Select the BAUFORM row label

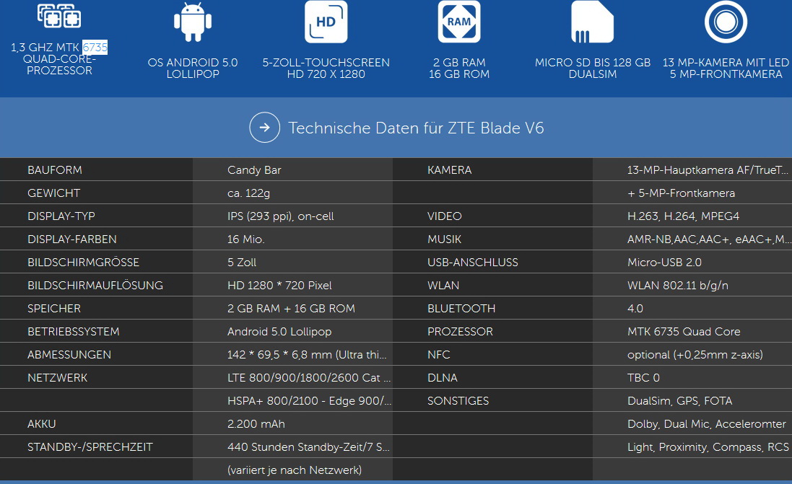coord(55,170)
